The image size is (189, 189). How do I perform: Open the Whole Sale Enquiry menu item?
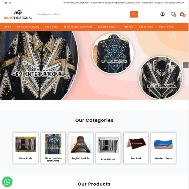pos(28,27)
